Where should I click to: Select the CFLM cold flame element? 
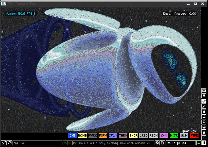coord(113,136)
